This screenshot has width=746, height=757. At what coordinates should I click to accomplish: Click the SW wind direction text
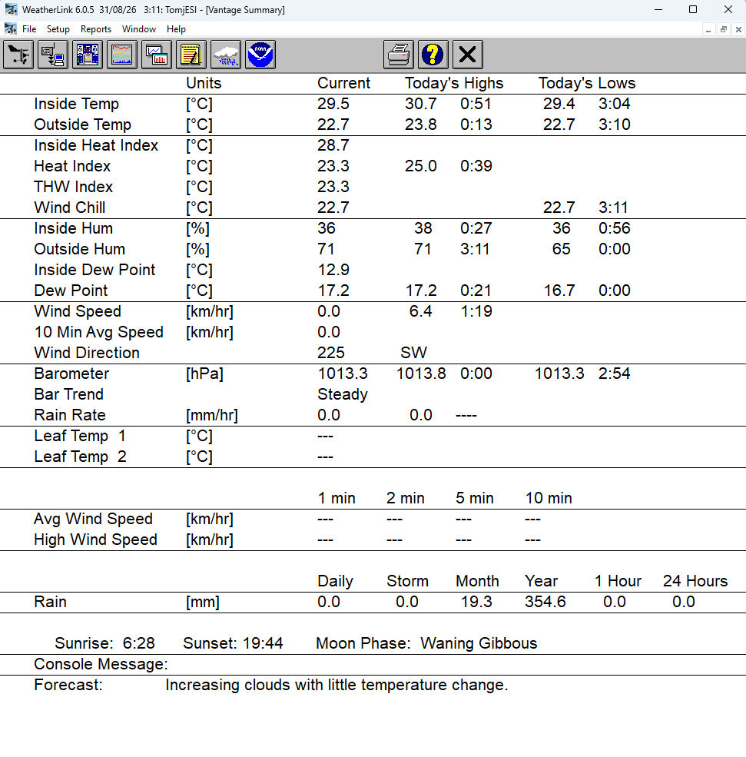pos(413,353)
